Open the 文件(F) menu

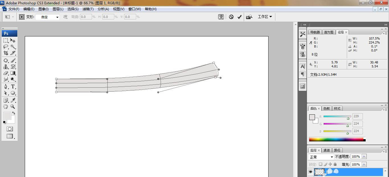tap(14, 9)
